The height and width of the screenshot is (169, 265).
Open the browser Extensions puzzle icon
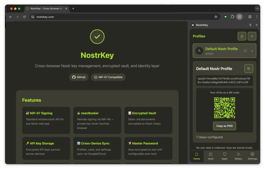click(232, 17)
